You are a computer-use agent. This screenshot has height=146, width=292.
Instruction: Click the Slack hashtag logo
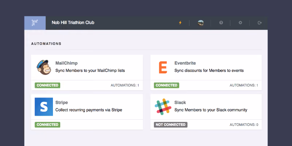click(163, 107)
